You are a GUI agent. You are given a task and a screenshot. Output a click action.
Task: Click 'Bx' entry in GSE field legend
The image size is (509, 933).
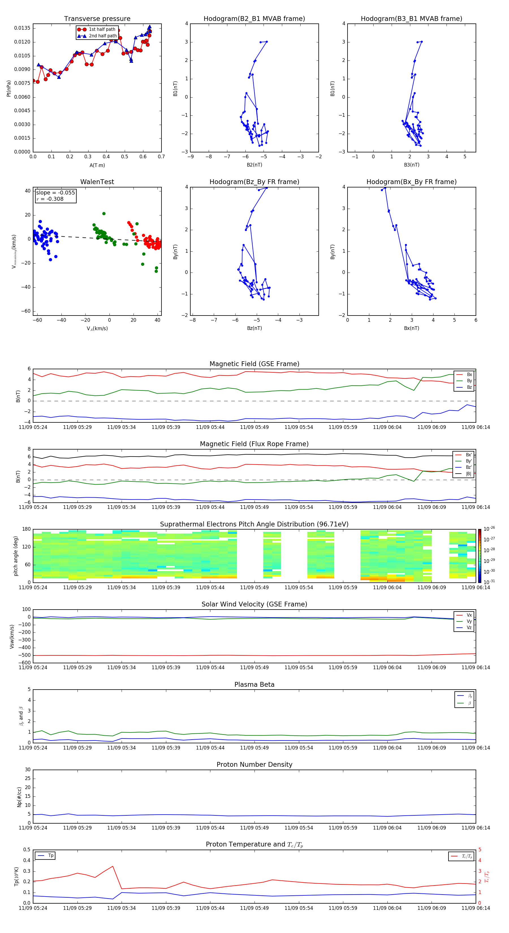464,375
